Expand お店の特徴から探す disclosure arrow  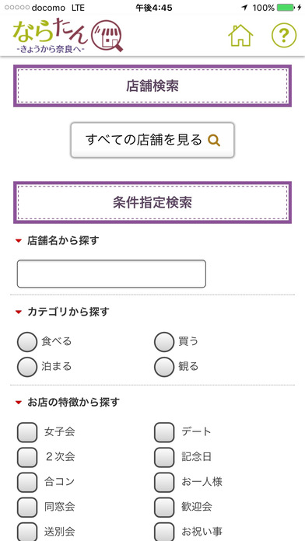click(x=19, y=403)
